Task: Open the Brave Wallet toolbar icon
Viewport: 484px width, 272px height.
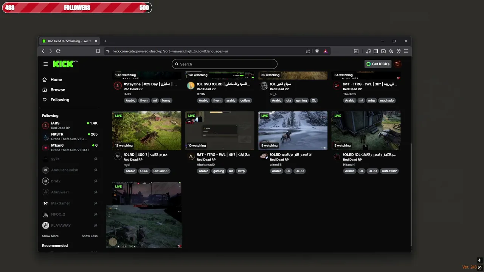Action: pos(383,51)
